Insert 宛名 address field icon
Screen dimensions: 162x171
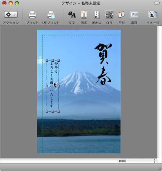tap(84, 15)
